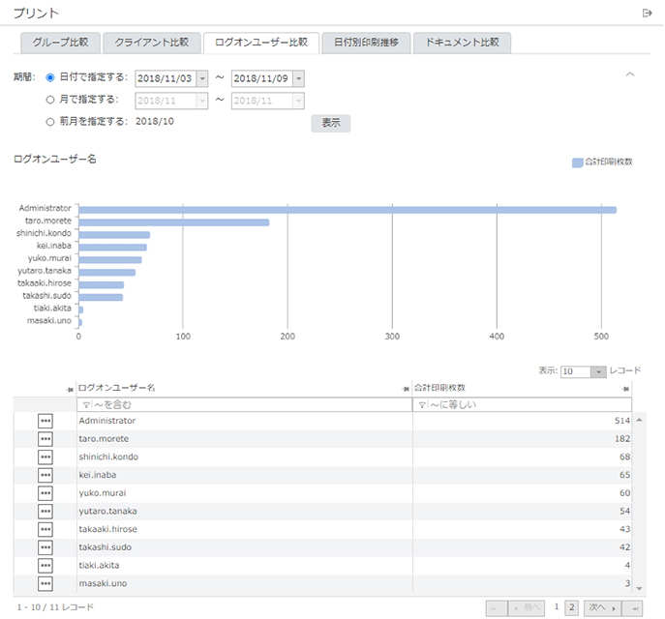Switch to グループ比較 tab
Screen dimensions: 665x619
pos(60,43)
